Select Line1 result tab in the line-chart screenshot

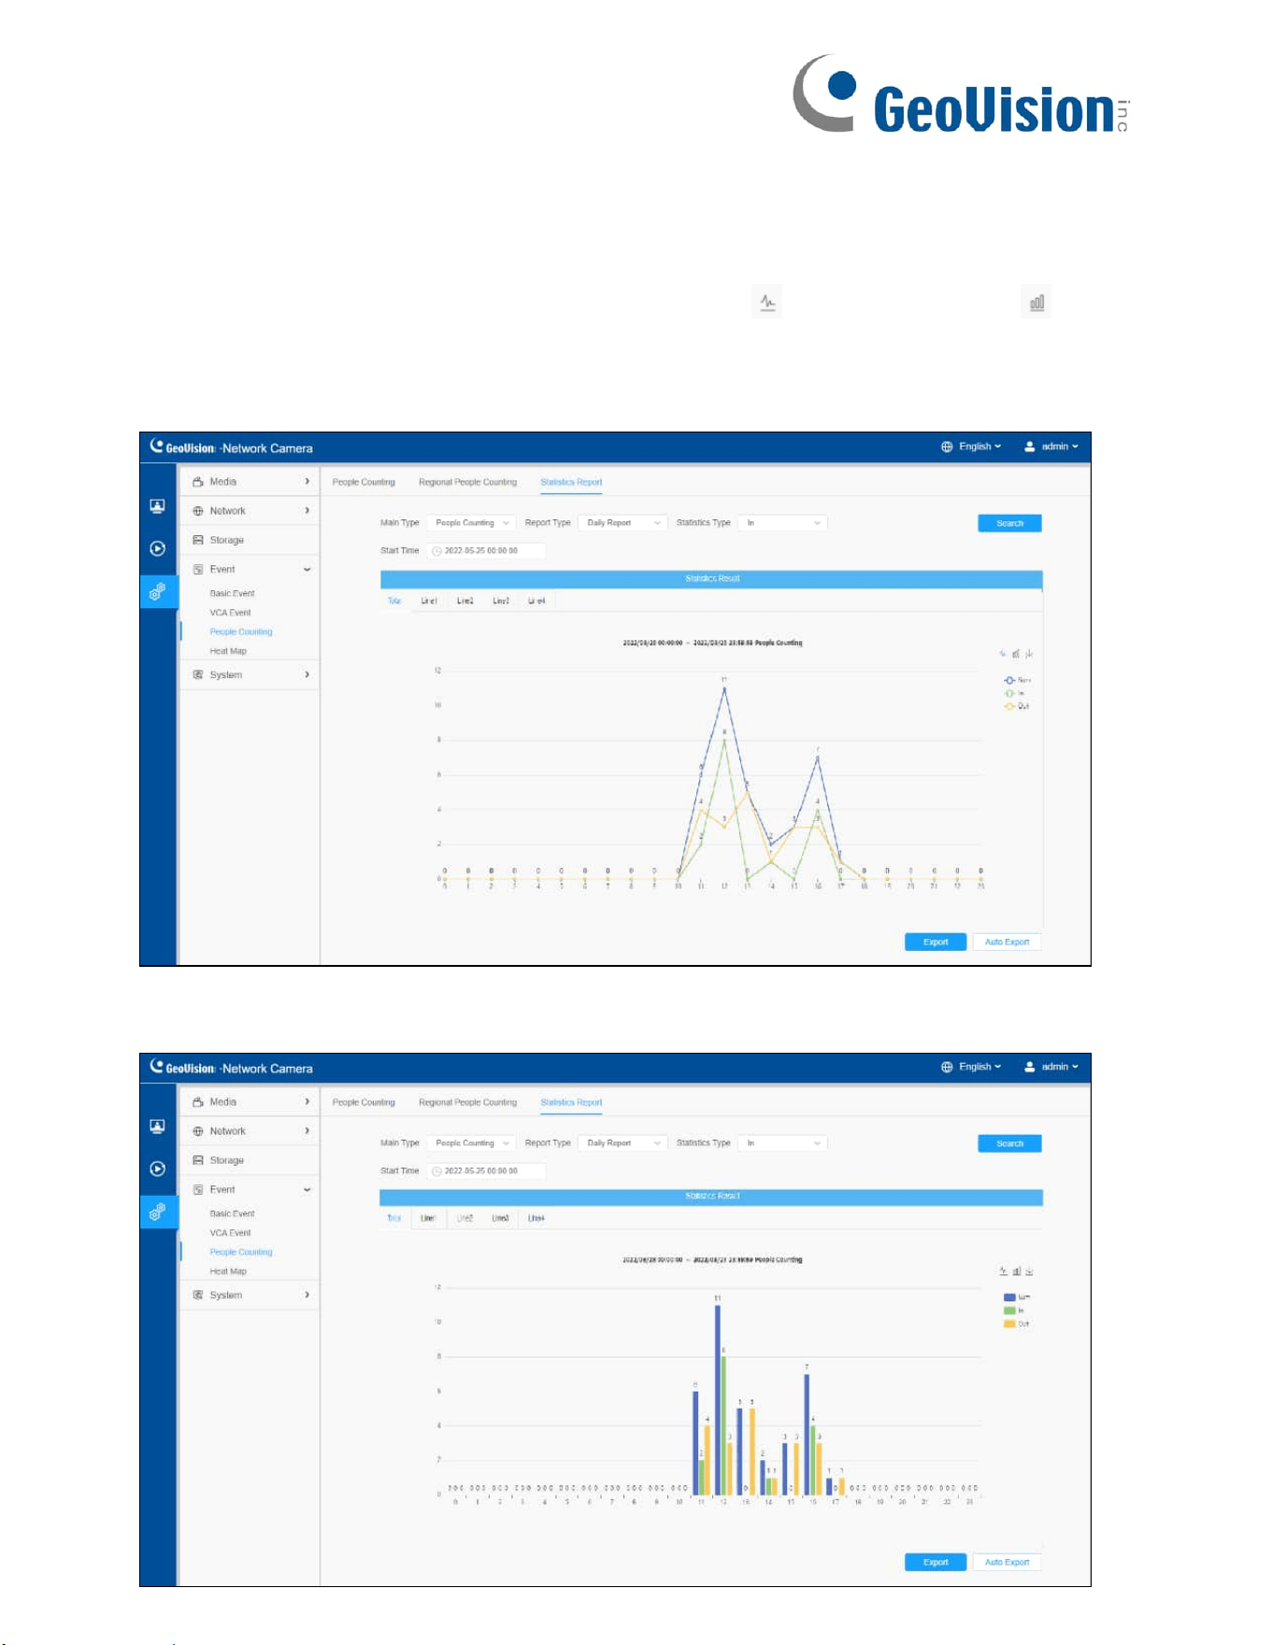429,601
